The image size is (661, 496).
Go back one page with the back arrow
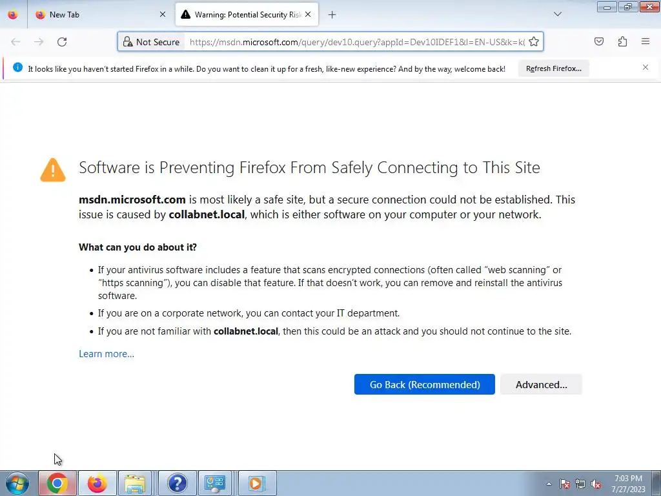(x=15, y=42)
